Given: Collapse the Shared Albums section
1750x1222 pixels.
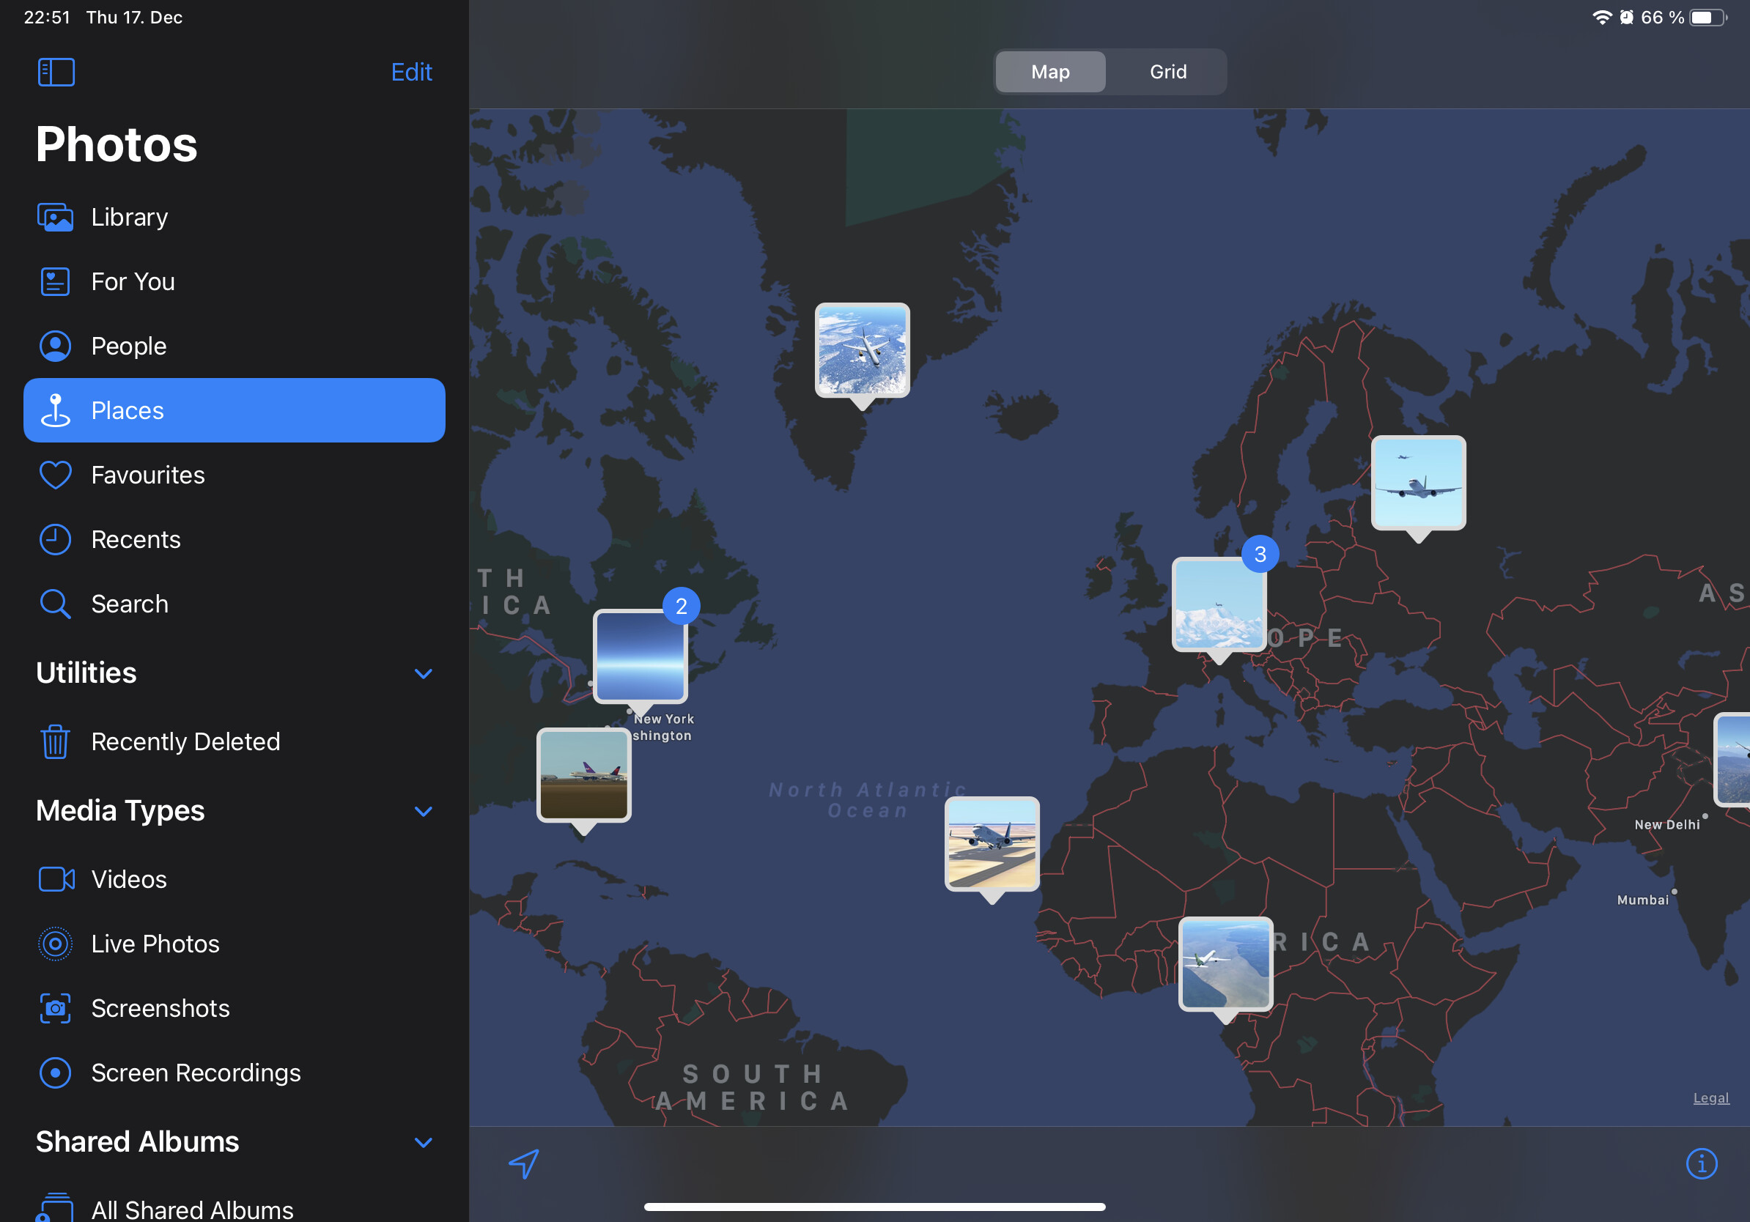Looking at the screenshot, I should (x=423, y=1142).
